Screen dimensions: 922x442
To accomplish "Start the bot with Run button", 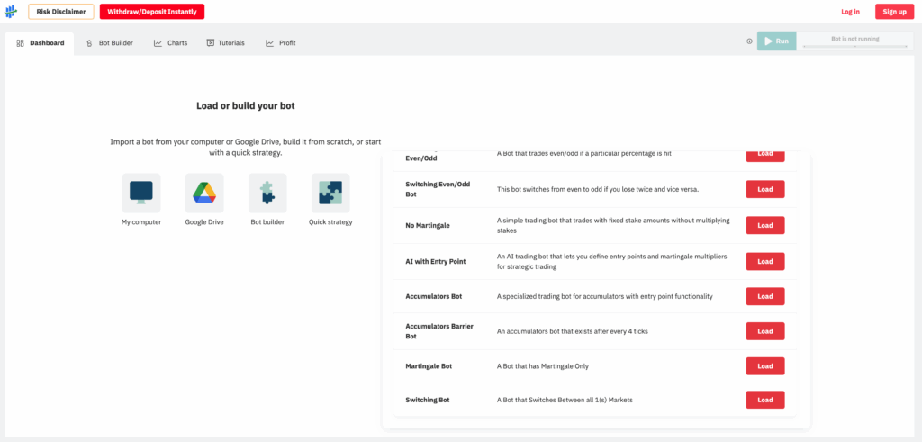I will coord(777,41).
